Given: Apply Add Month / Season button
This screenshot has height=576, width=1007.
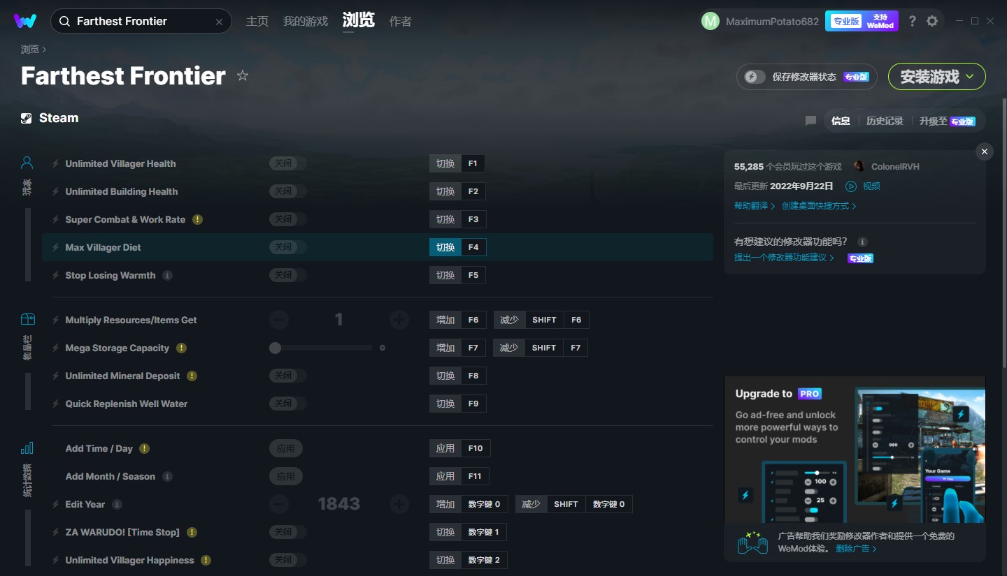Looking at the screenshot, I should 286,476.
